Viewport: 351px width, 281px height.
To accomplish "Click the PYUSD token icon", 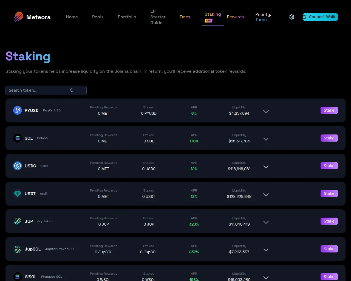I will pos(18,110).
